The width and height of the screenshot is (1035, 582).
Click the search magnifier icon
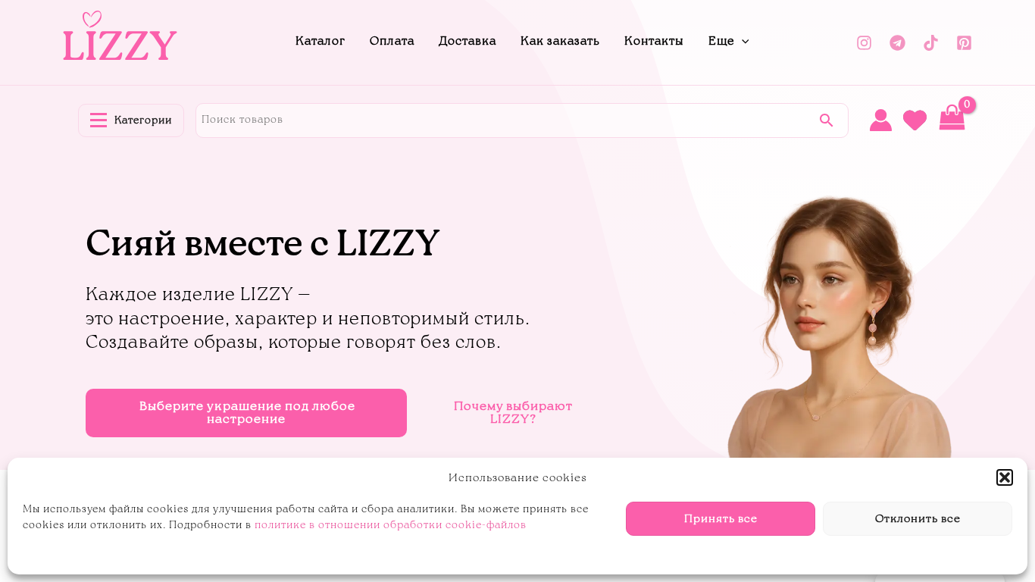point(826,120)
